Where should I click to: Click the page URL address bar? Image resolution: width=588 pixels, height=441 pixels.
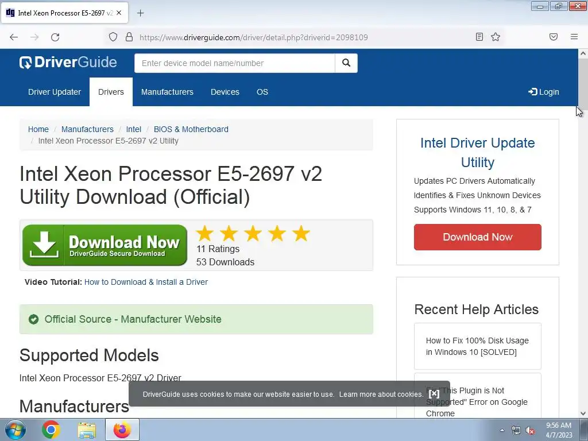pos(253,37)
